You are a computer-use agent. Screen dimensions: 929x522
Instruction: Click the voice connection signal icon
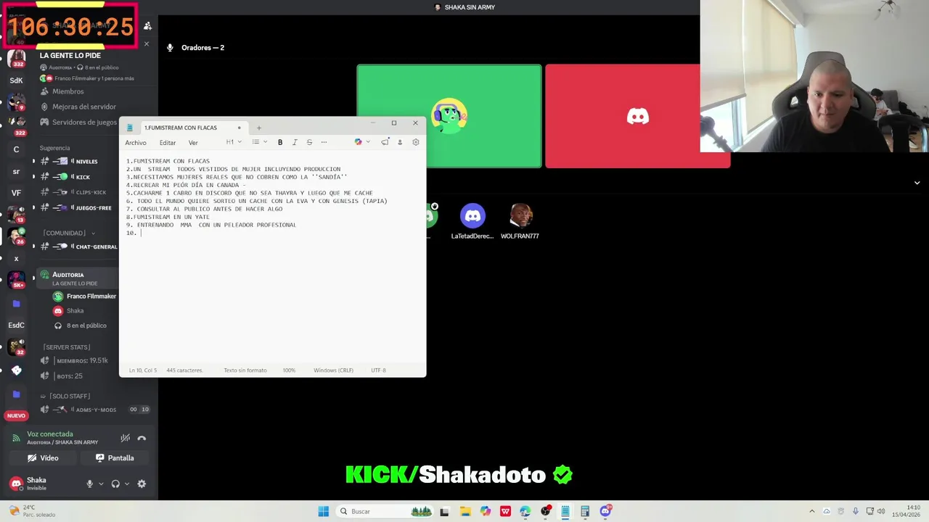(x=16, y=438)
